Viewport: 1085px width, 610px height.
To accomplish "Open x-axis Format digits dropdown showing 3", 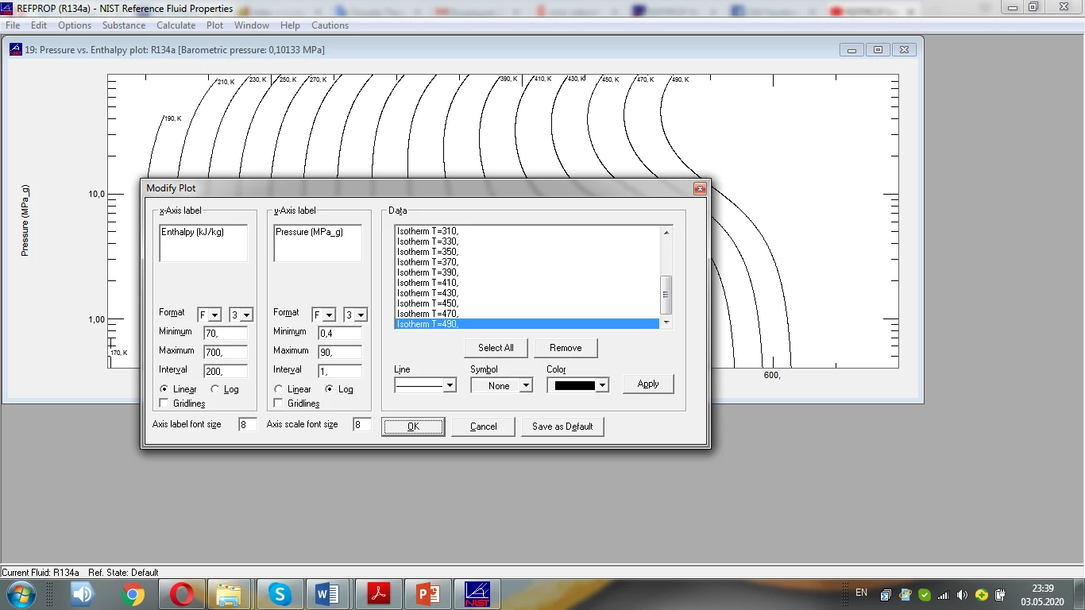I will tap(241, 315).
